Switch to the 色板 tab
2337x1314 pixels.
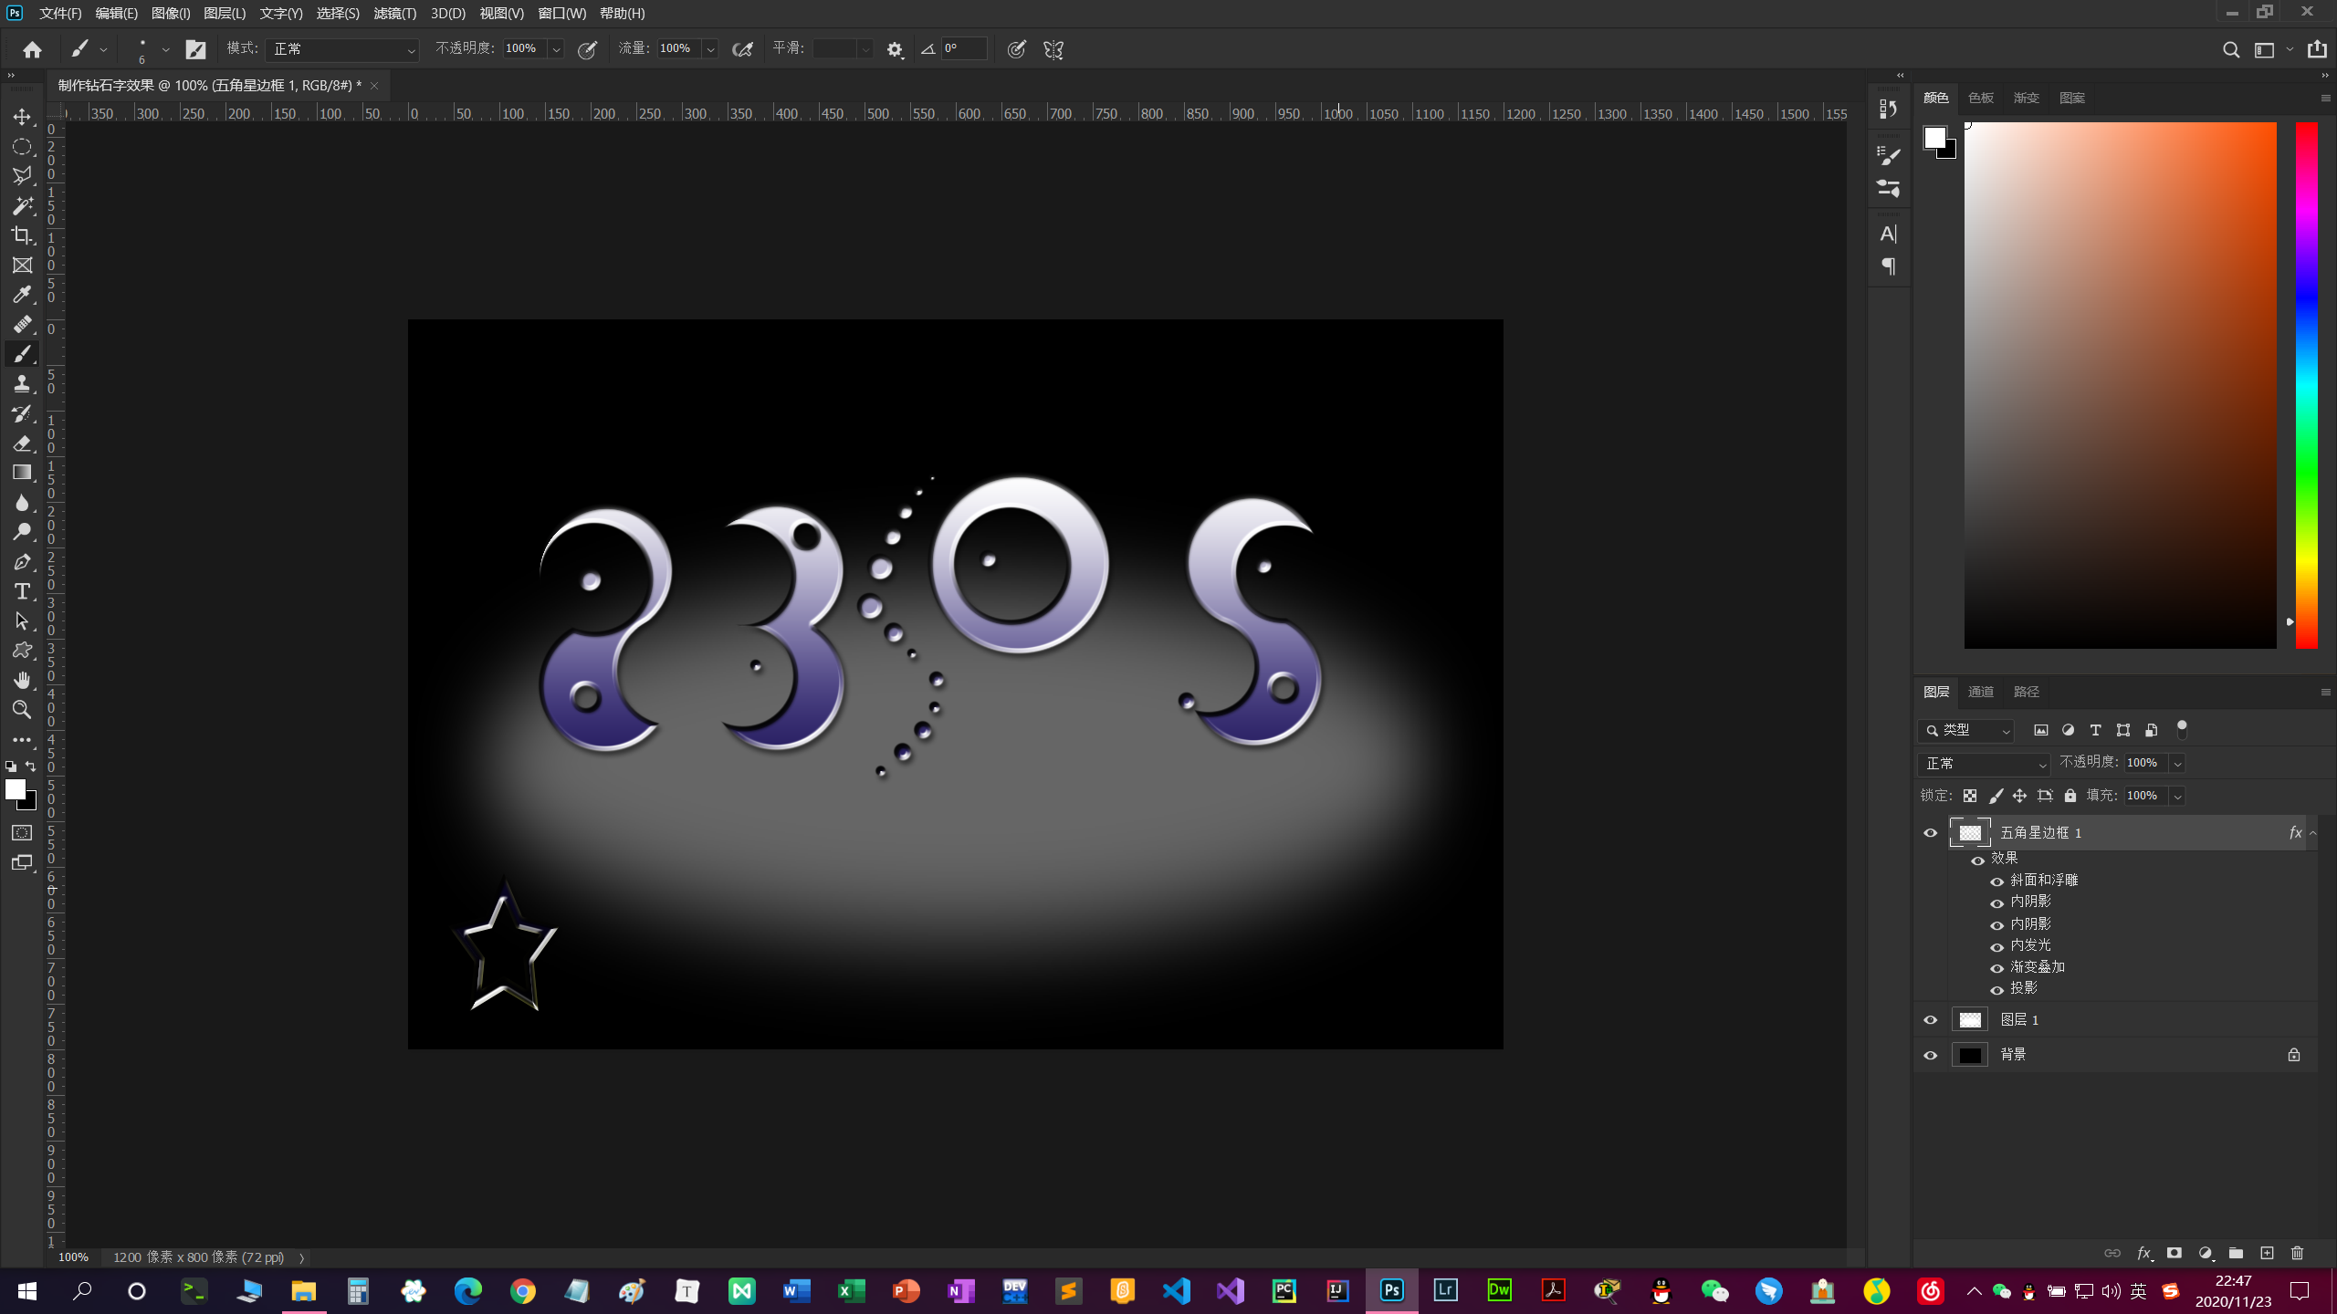click(1980, 98)
